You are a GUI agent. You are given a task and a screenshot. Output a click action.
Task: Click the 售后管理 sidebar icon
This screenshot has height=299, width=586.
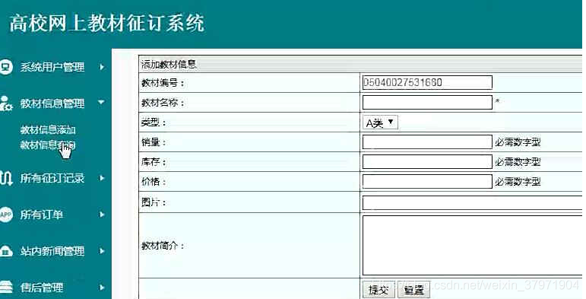coord(6,287)
